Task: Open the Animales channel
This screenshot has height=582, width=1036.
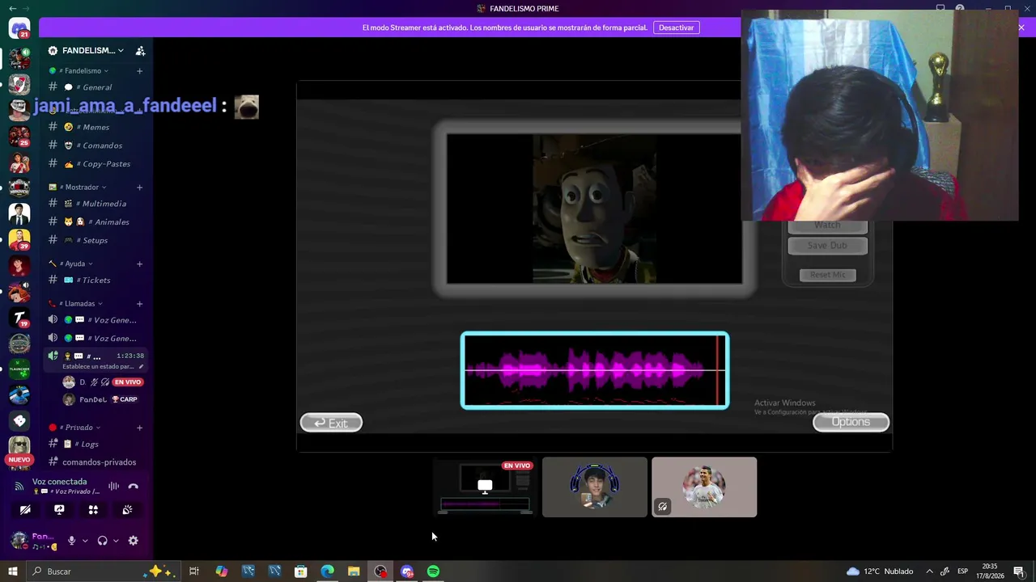Action: pos(96,222)
